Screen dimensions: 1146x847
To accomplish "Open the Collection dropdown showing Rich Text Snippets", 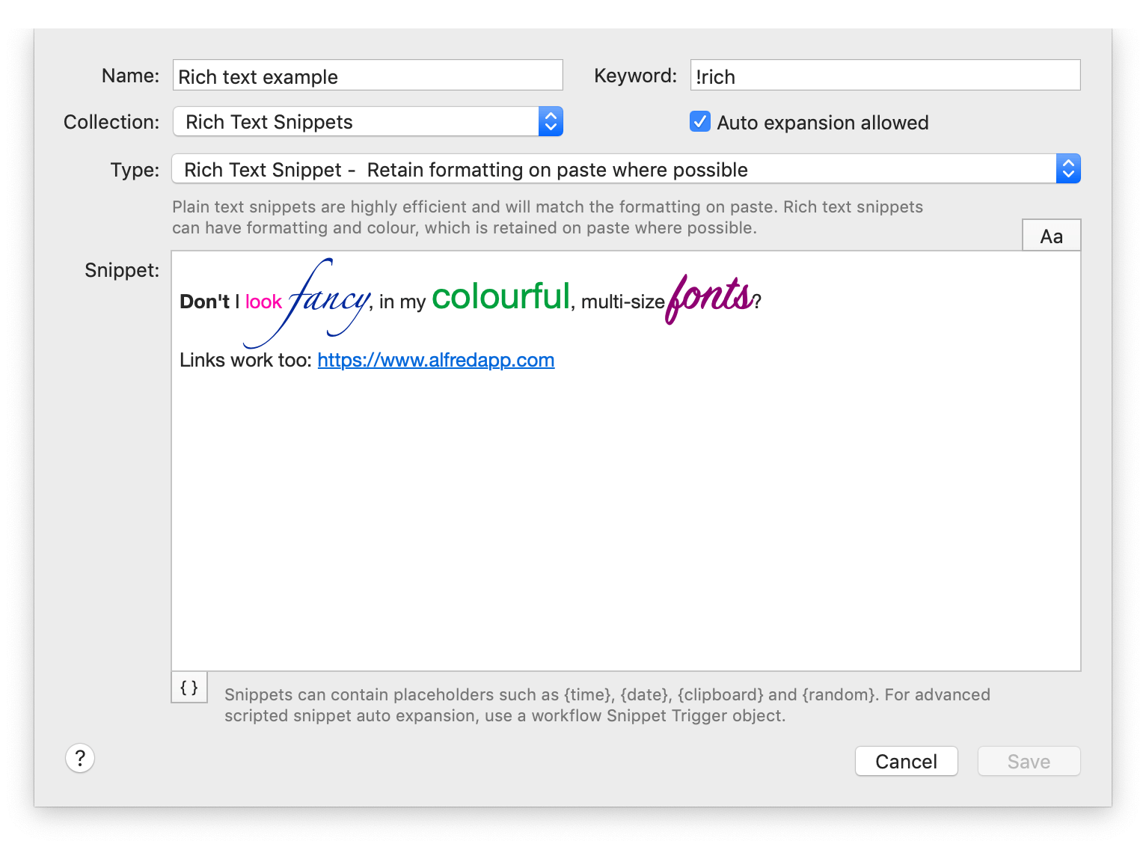I will click(x=550, y=121).
